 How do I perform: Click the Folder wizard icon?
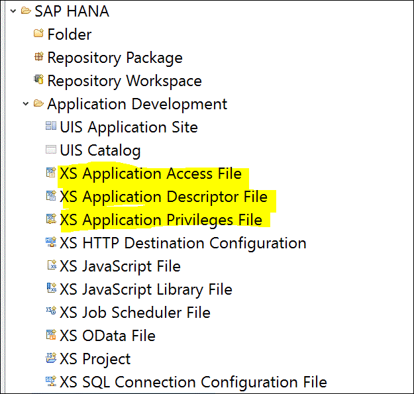point(38,34)
